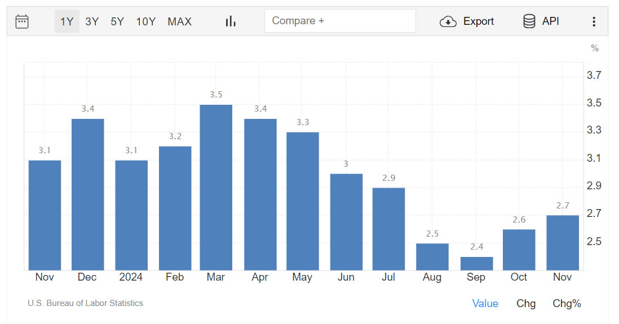Viewport: 619px width, 324px height.
Task: Open the three-dot more options menu
Action: (594, 22)
